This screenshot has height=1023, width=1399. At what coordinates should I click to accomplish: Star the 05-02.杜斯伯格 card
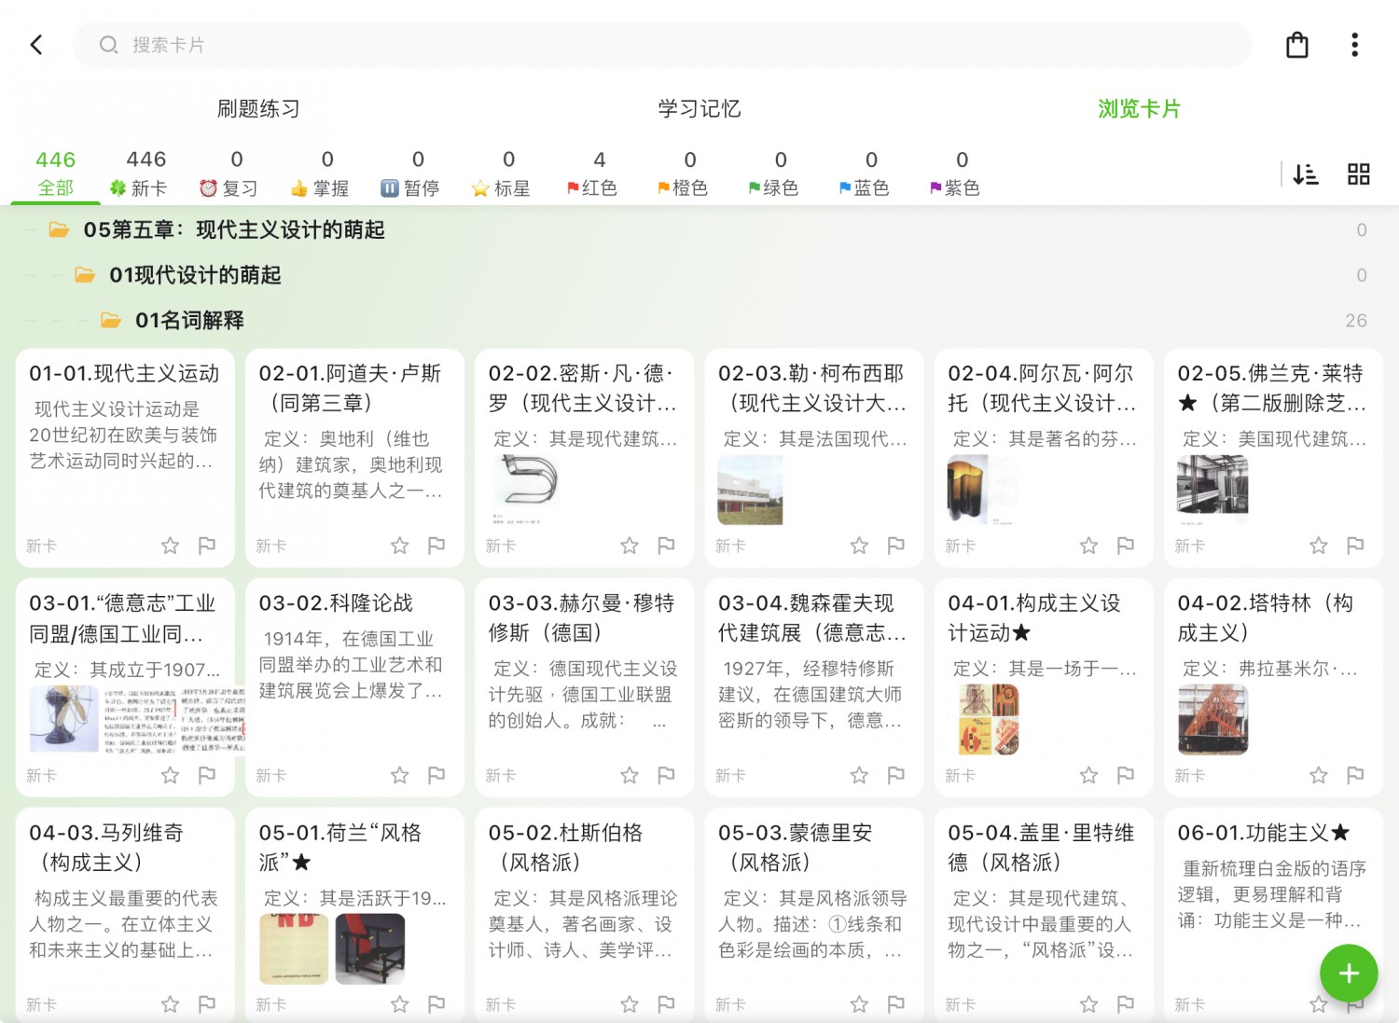pyautogui.click(x=630, y=1004)
